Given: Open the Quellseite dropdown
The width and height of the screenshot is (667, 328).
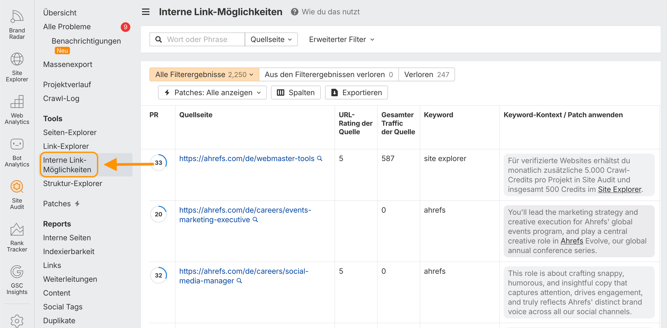Looking at the screenshot, I should click(x=271, y=39).
